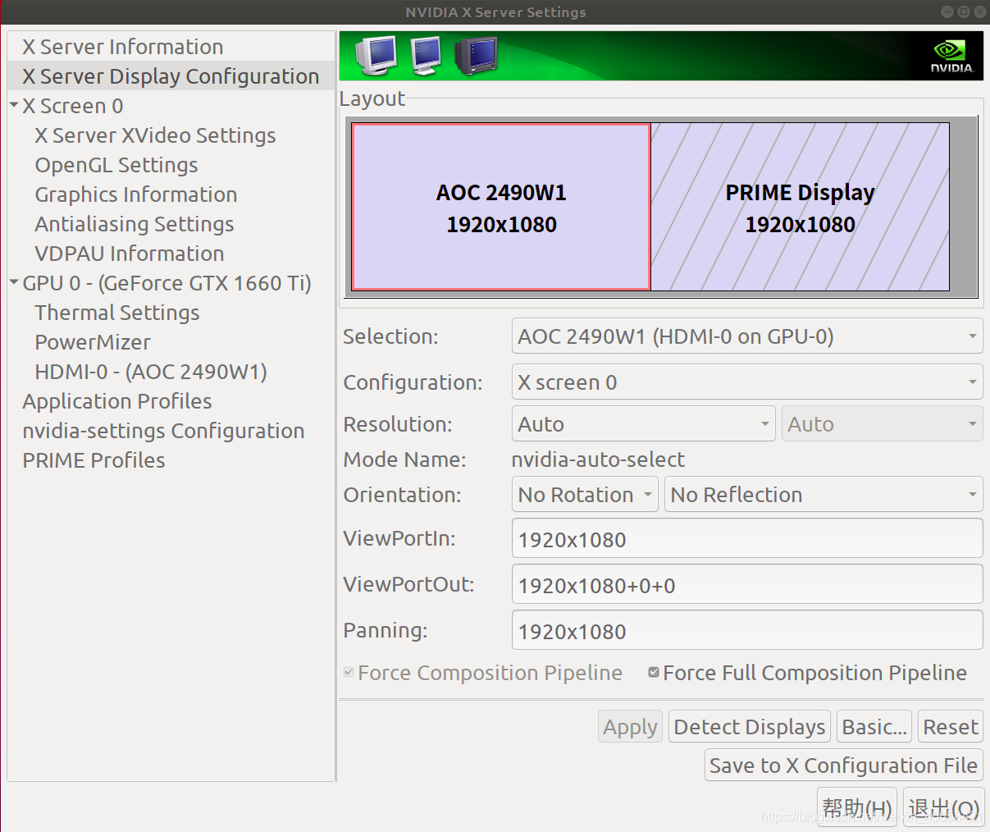Select the PRIME Display in layout
The width and height of the screenshot is (990, 832).
[x=801, y=208]
